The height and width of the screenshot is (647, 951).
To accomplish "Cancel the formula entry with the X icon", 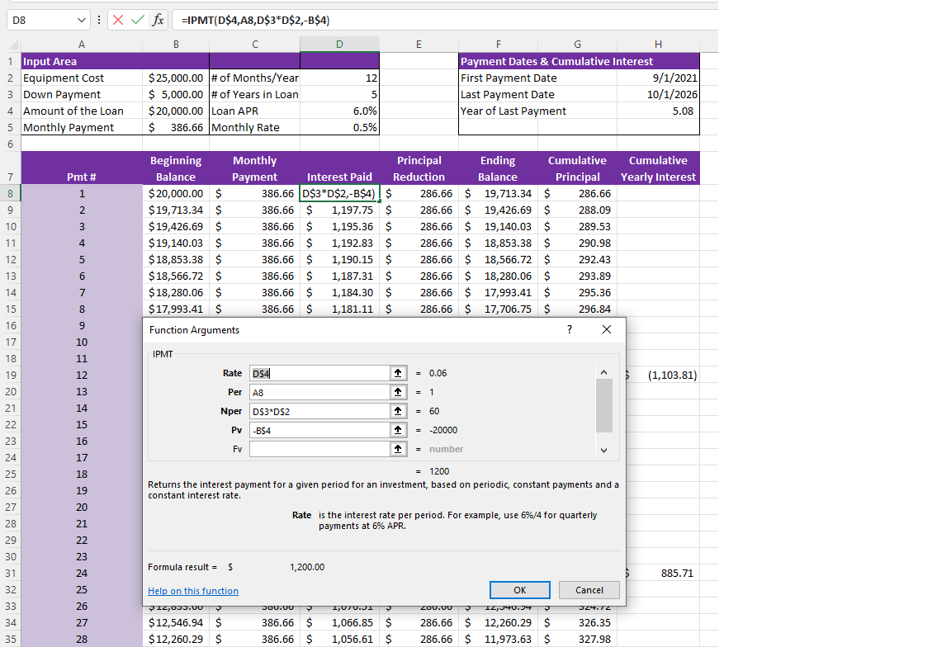I will [x=118, y=20].
